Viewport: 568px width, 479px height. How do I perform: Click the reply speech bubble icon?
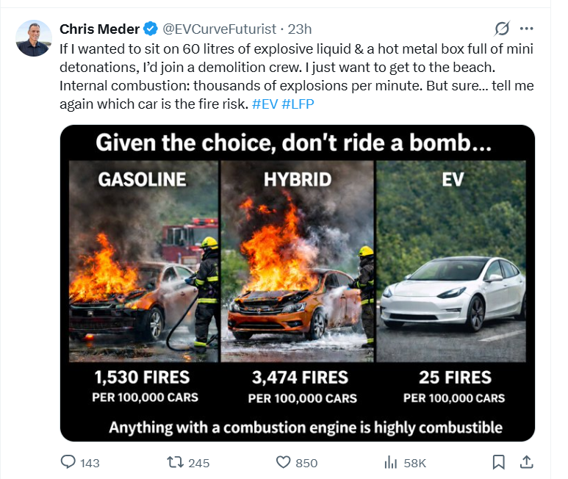68,462
